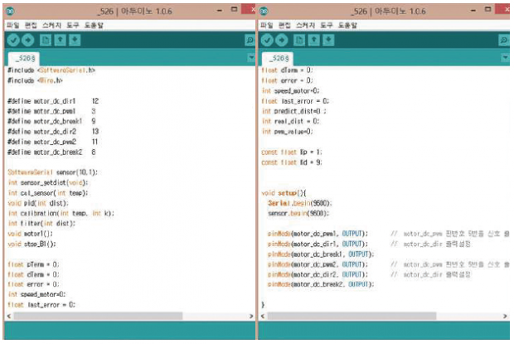This screenshot has height=344, width=514.
Task: Click '#include <Wire.h>' line in left editor
Action: click(35, 80)
